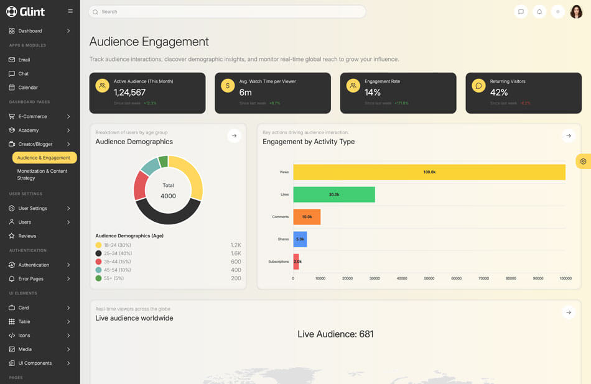Expand the UI Components sidebar item

coord(40,363)
